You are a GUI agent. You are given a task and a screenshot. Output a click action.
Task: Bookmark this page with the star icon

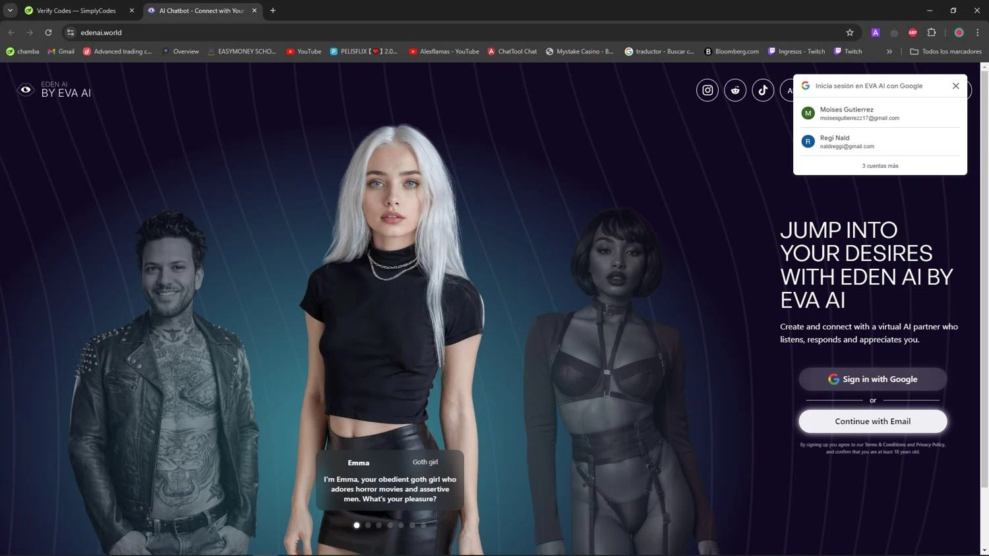(850, 32)
